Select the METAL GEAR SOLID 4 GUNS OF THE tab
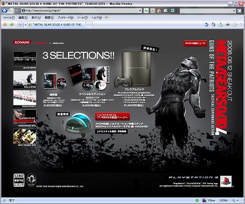Image resolution: width=245 pixels, height=204 pixels. pos(57,25)
